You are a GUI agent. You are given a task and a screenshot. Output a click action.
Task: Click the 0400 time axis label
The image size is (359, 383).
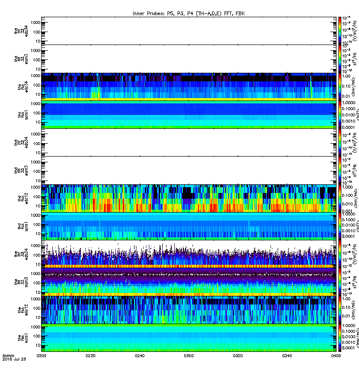[x=336, y=356]
